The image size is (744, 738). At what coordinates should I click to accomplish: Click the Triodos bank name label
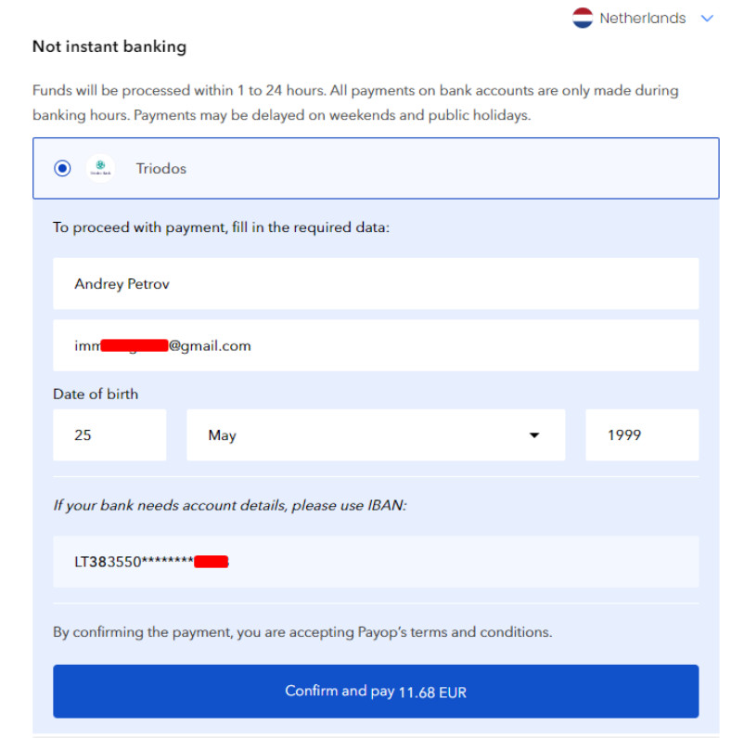(160, 169)
